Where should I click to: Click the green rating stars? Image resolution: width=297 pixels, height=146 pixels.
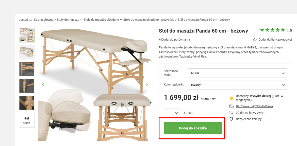(x=272, y=30)
